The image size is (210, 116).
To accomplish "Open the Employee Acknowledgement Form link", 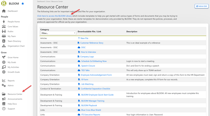I will coord(96,75).
